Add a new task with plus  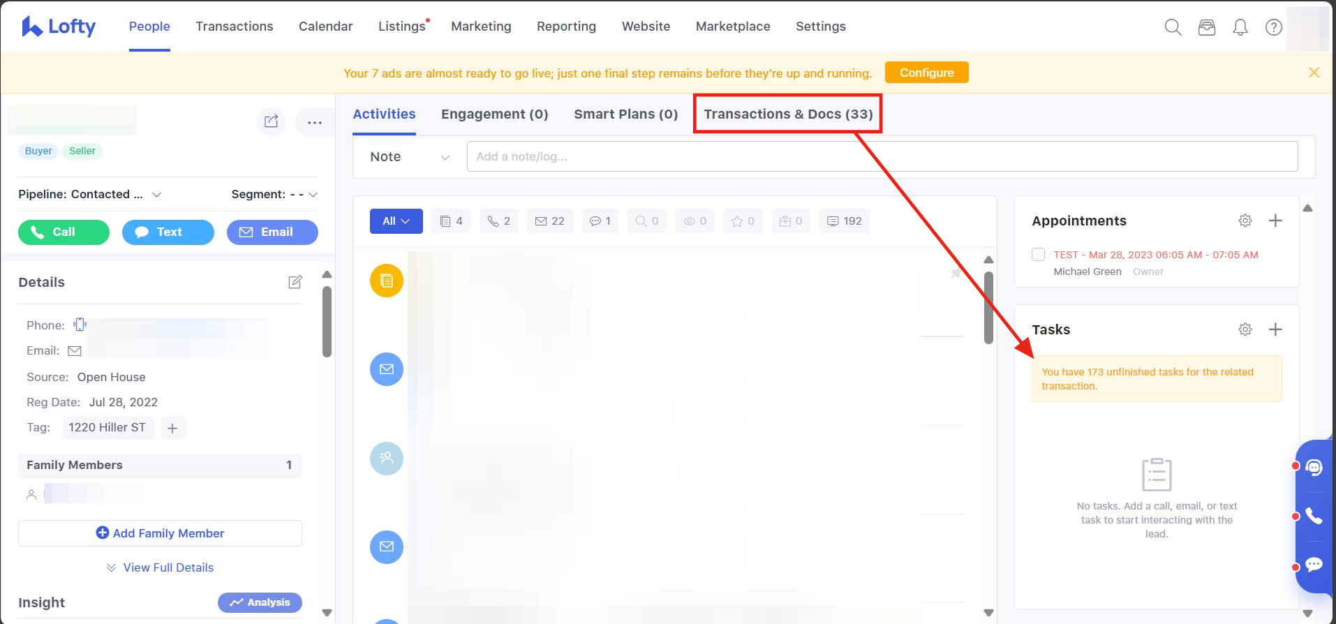pyautogui.click(x=1275, y=329)
